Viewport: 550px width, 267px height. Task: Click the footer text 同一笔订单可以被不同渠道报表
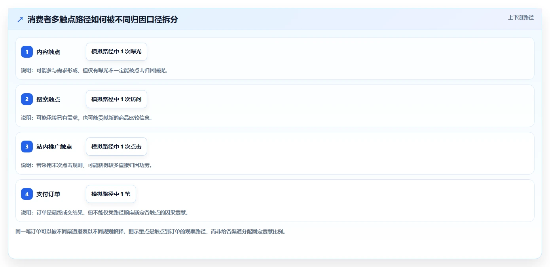[x=150, y=231]
